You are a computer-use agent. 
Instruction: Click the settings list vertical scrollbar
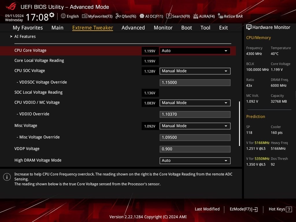coord(239,124)
